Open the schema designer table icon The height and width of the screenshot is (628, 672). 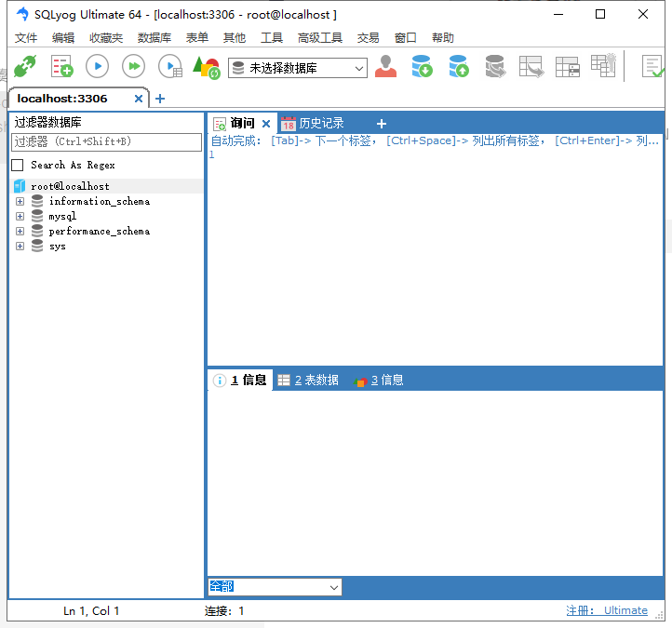click(568, 67)
